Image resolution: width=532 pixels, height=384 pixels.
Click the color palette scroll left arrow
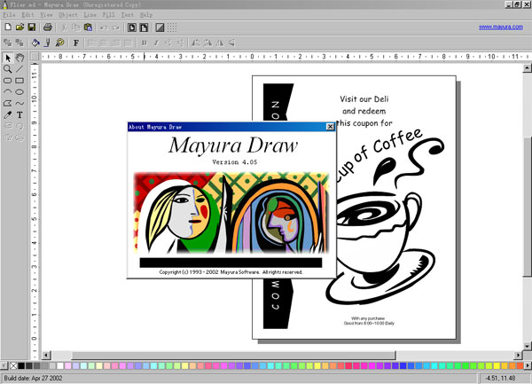[x=4, y=365]
